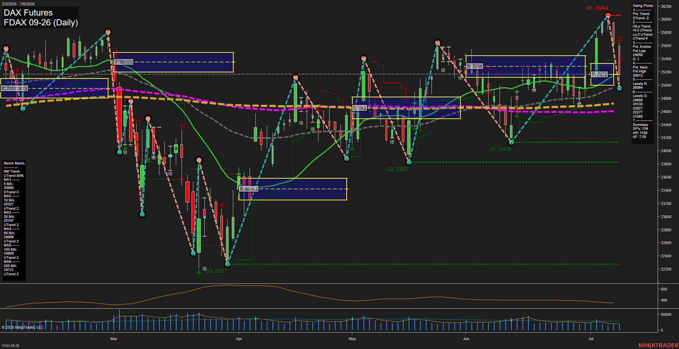Viewport: 679px width, 349px height.
Task: Click the HiLo Trend: row in Swing Pivots
Action: pos(642,26)
